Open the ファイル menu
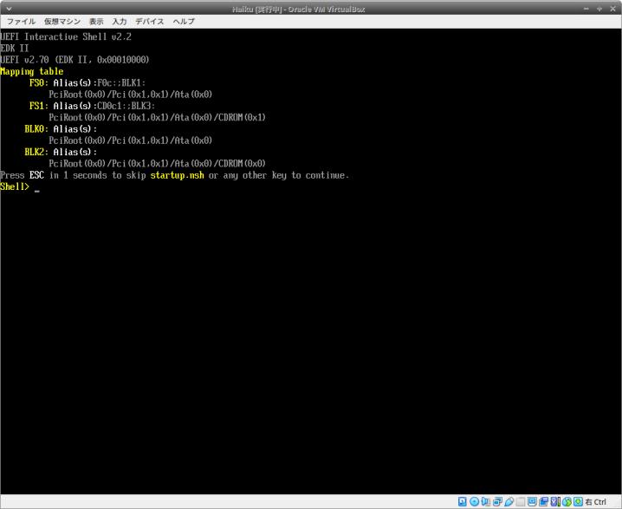The width and height of the screenshot is (622, 509). (x=21, y=22)
